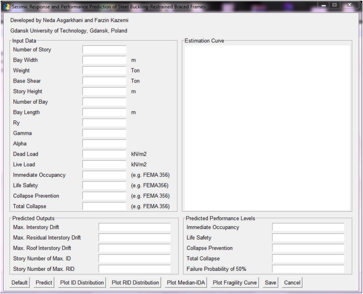
Task: Focus the Gamma input field
Action: coord(104,133)
